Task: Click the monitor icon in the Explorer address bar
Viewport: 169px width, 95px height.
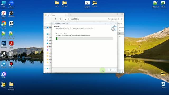Action: 65,19
